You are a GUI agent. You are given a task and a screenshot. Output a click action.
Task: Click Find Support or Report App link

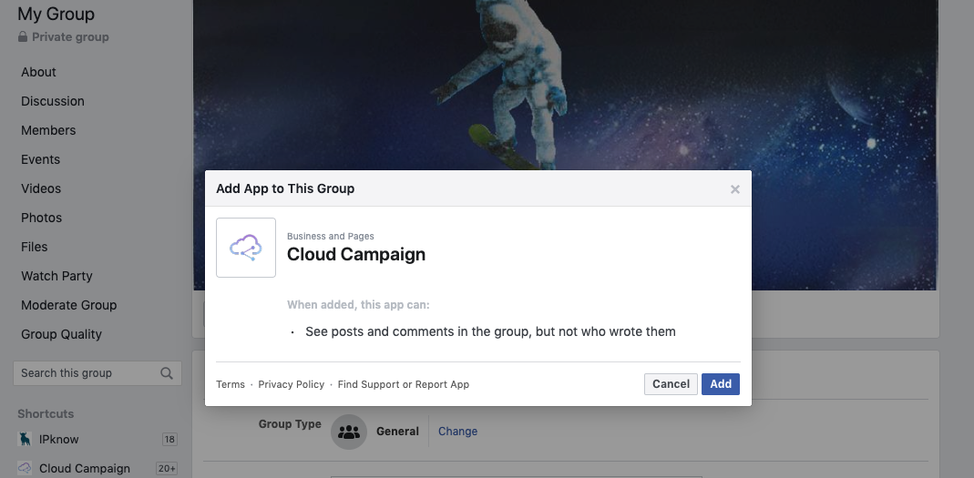tap(404, 384)
